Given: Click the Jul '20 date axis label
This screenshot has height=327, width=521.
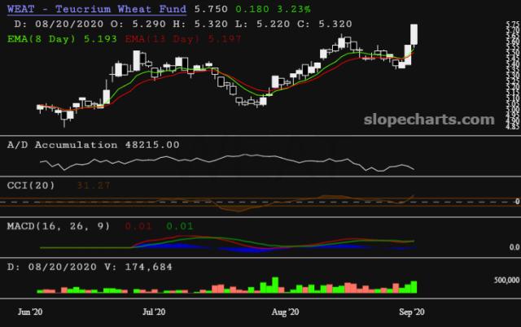Looking at the screenshot, I should [x=155, y=311].
